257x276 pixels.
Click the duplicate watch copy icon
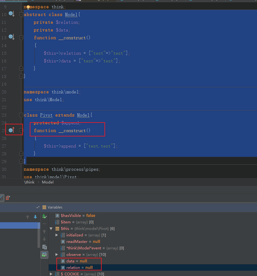(x=45, y=247)
